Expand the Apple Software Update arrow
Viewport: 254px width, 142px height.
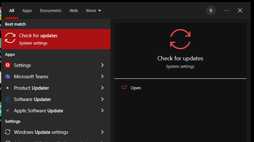(x=102, y=111)
